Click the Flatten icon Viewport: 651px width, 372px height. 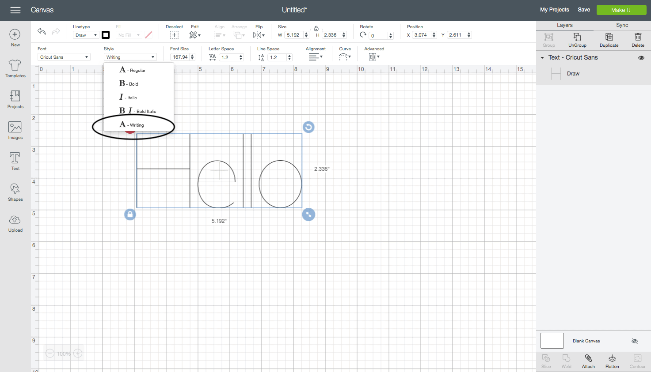click(x=612, y=361)
